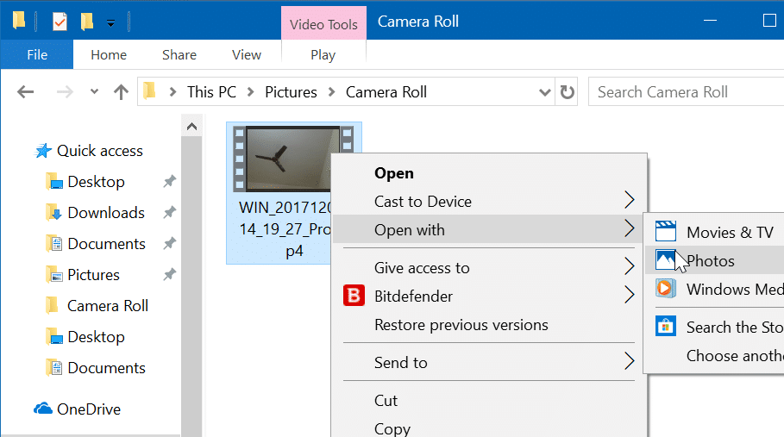
Task: Open the unpinned Documents entry in navigation pane
Action: (x=106, y=368)
